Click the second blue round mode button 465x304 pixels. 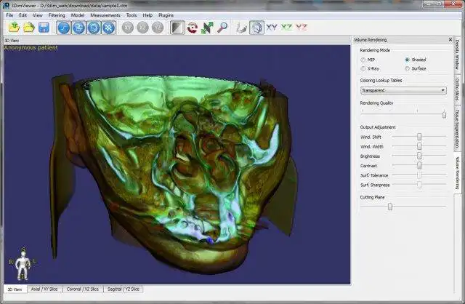pyautogui.click(x=78, y=28)
